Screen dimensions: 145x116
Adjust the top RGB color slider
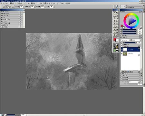click(x=129, y=30)
